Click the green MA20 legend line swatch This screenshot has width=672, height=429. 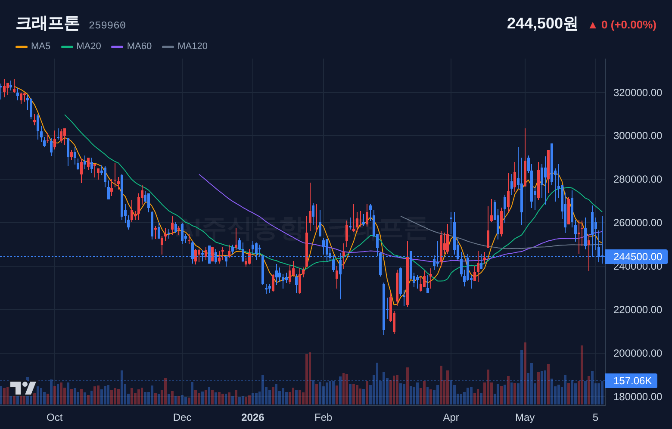(x=67, y=47)
